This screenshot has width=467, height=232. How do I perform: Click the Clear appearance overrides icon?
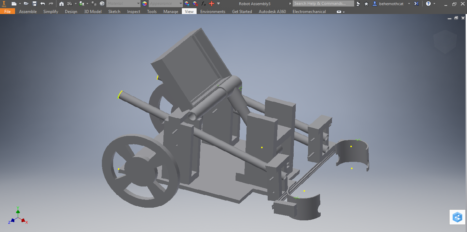point(195,3)
